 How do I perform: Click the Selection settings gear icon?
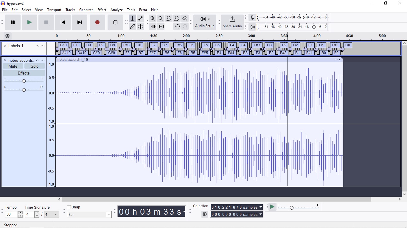pos(205,214)
